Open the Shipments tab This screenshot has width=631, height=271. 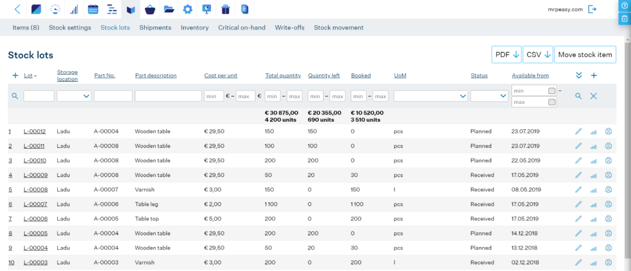click(155, 28)
